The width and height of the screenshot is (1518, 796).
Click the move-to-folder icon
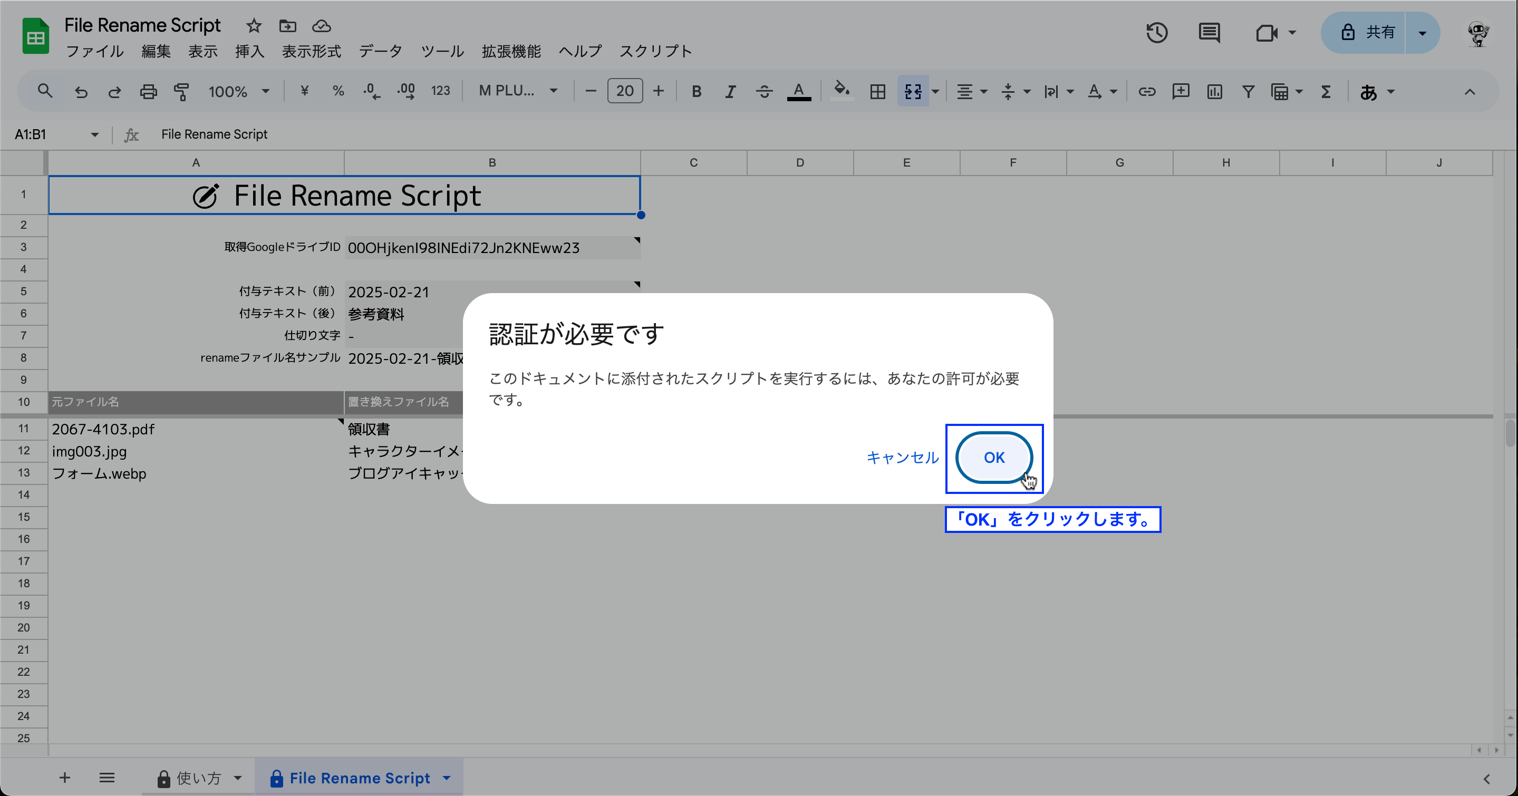coord(287,26)
